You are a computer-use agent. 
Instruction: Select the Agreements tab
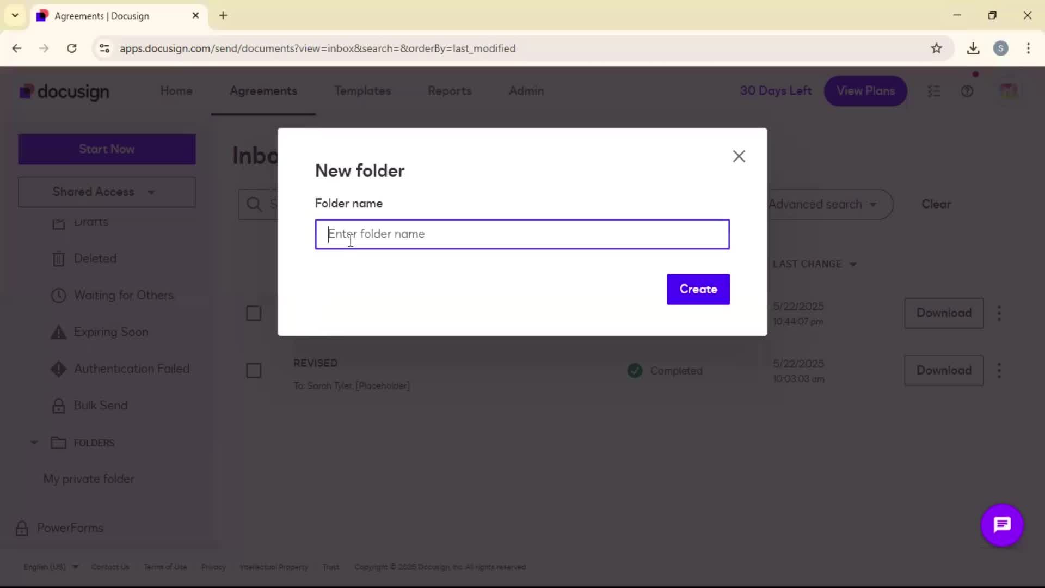coord(263,91)
